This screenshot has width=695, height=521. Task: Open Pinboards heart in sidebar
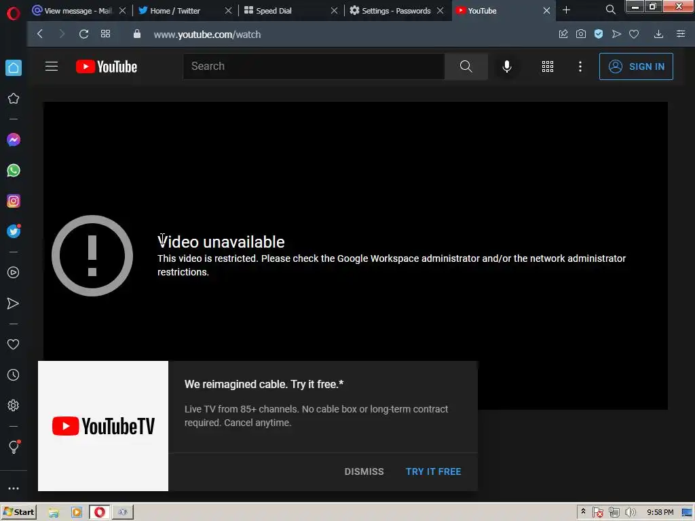[x=14, y=344]
